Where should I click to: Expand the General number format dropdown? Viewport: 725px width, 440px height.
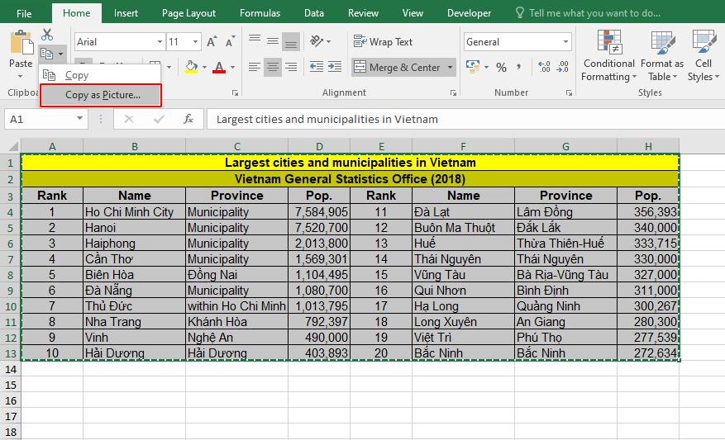565,42
